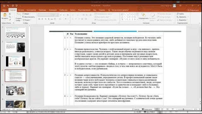Click the Copy icon
This screenshot has height=114, width=202.
10,17
